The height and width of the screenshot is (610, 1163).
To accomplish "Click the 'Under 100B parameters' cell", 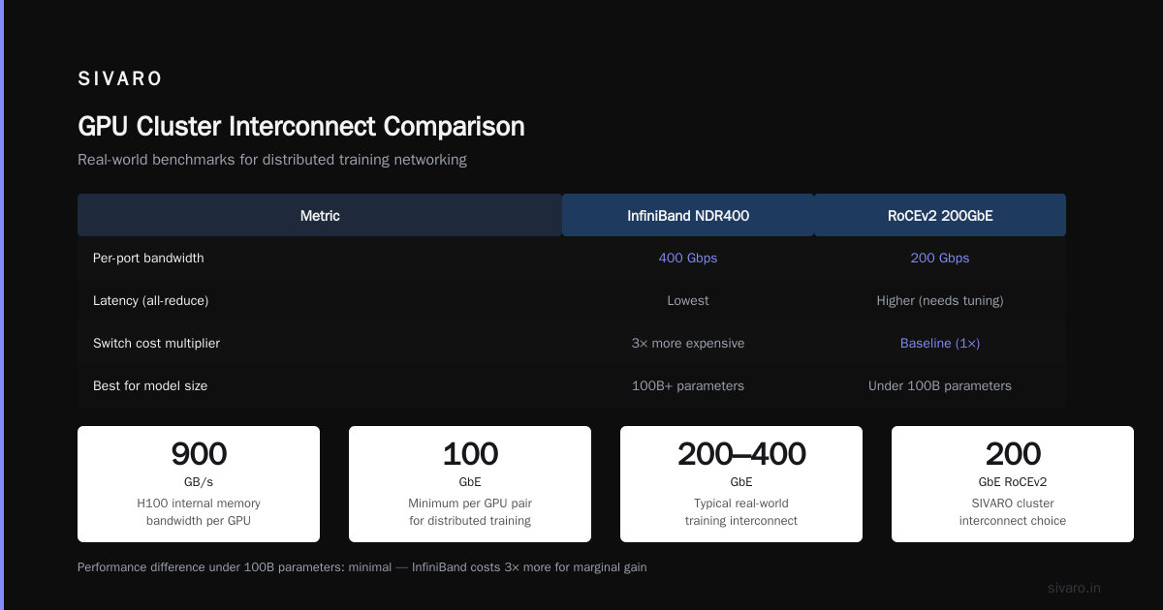I will coord(940,386).
